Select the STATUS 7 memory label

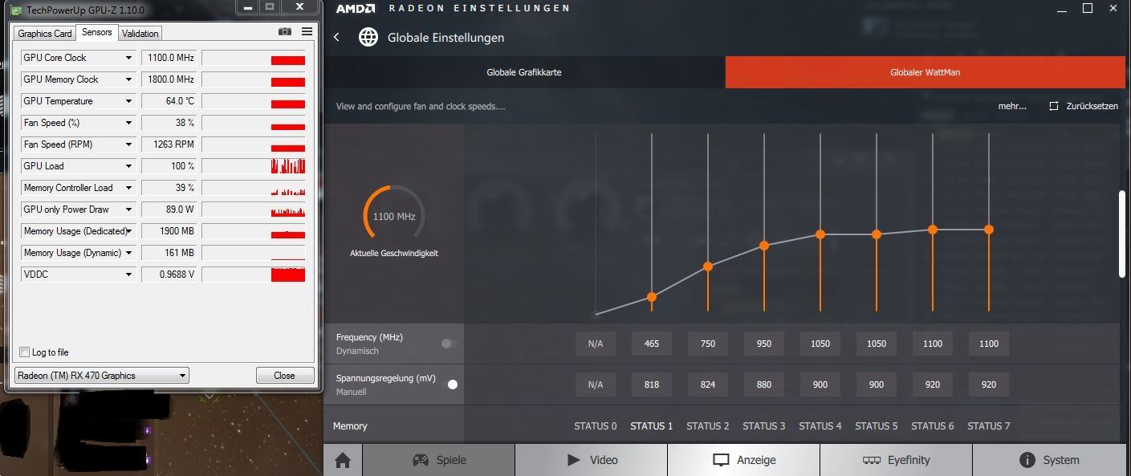(989, 426)
